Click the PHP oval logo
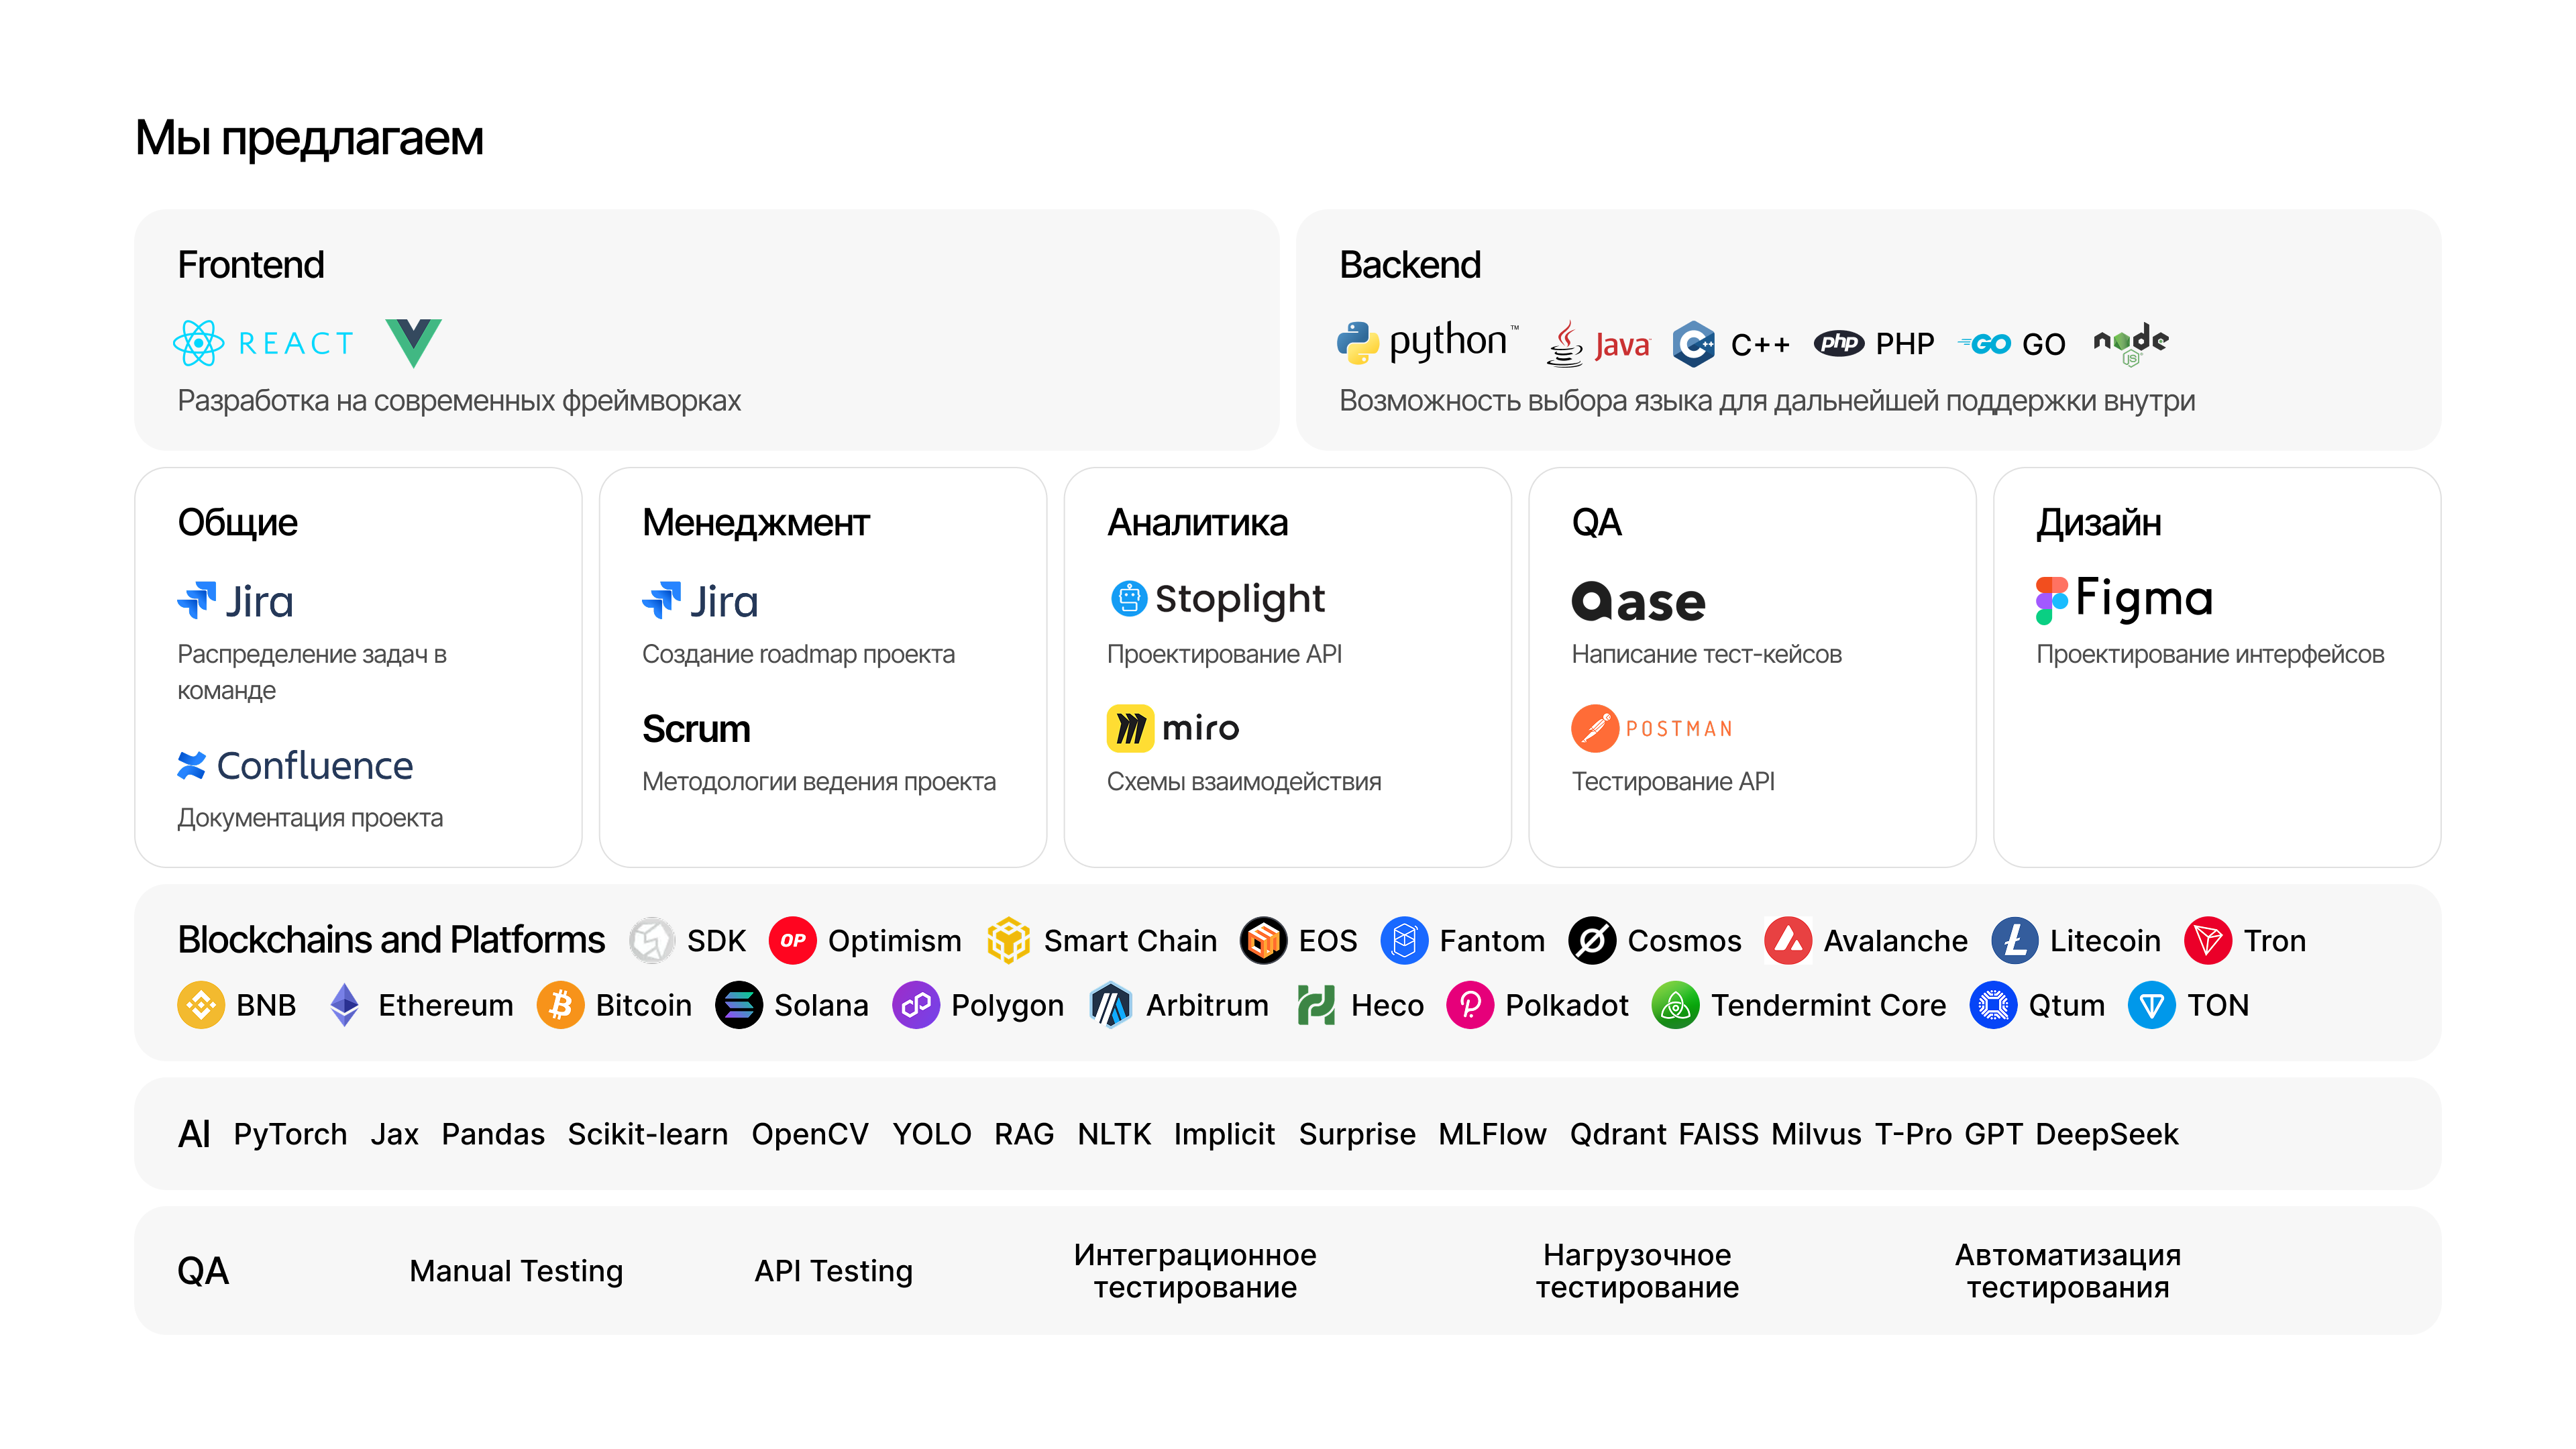2576x1449 pixels. pos(1838,343)
